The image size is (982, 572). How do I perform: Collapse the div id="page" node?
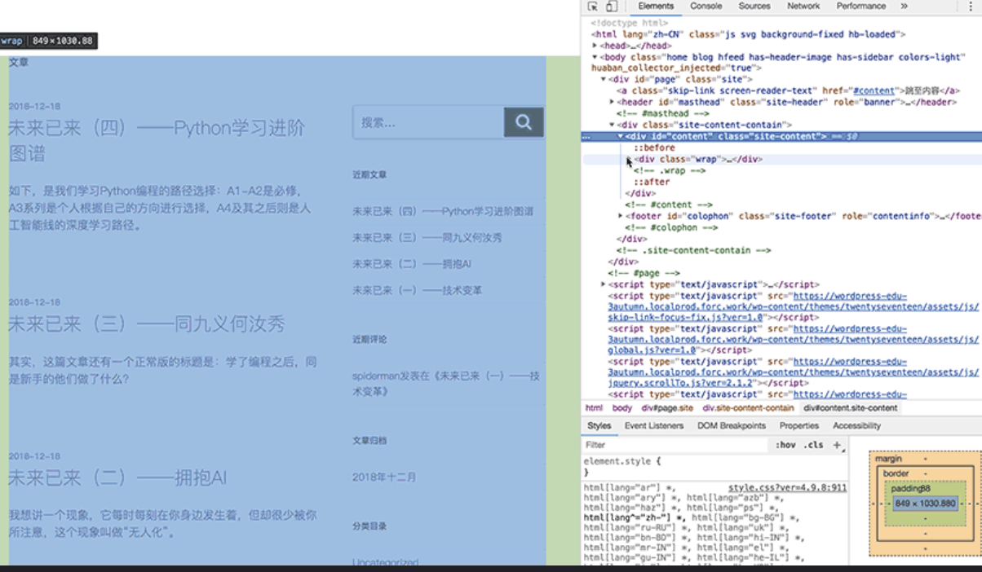click(x=604, y=79)
